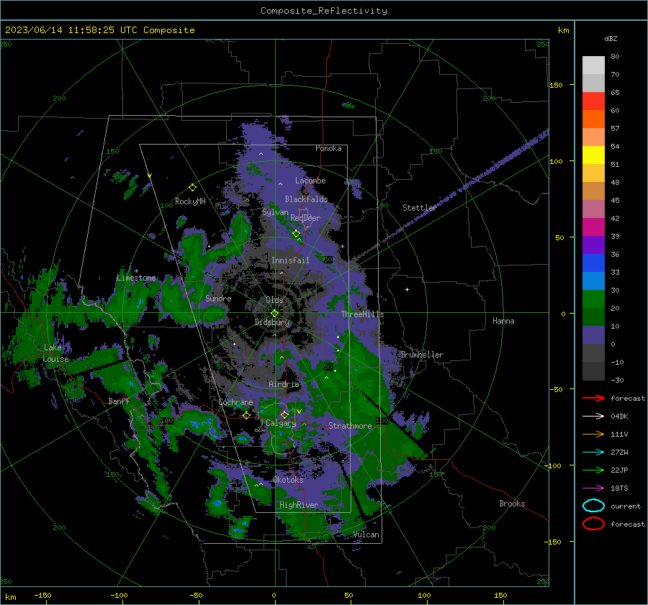The height and width of the screenshot is (605, 648).
Task: Click the ThreeHills label
Action: point(362,314)
